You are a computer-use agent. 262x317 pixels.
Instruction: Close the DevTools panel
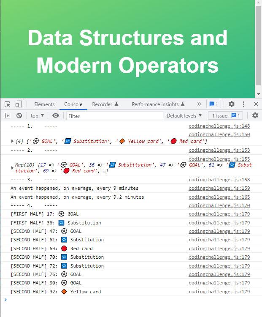(256, 104)
